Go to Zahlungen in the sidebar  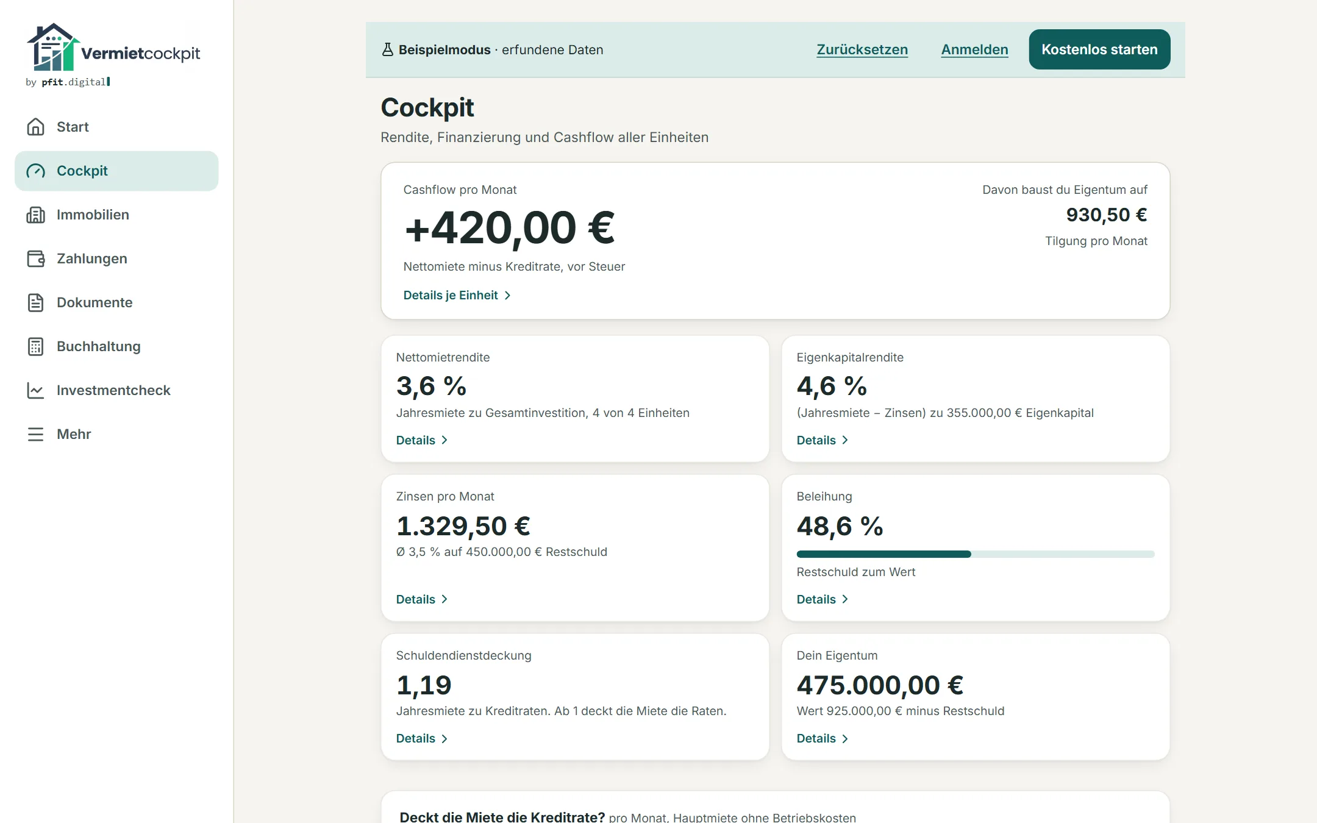[116, 258]
